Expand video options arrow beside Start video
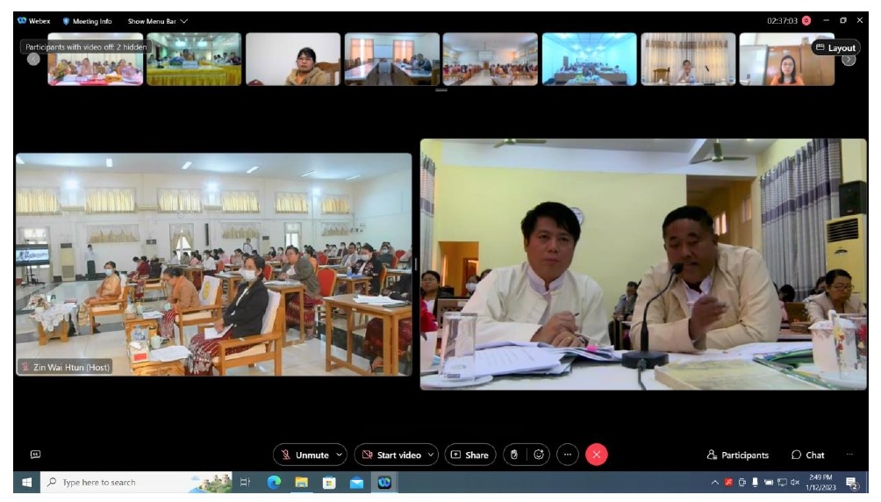 [x=431, y=455]
